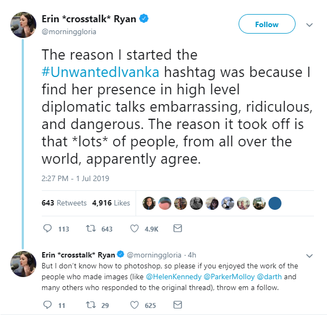
Task: Share follow-up tweet via message envelope
Action: click(x=177, y=305)
